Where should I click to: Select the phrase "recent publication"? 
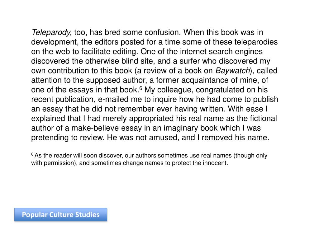pos(63,99)
